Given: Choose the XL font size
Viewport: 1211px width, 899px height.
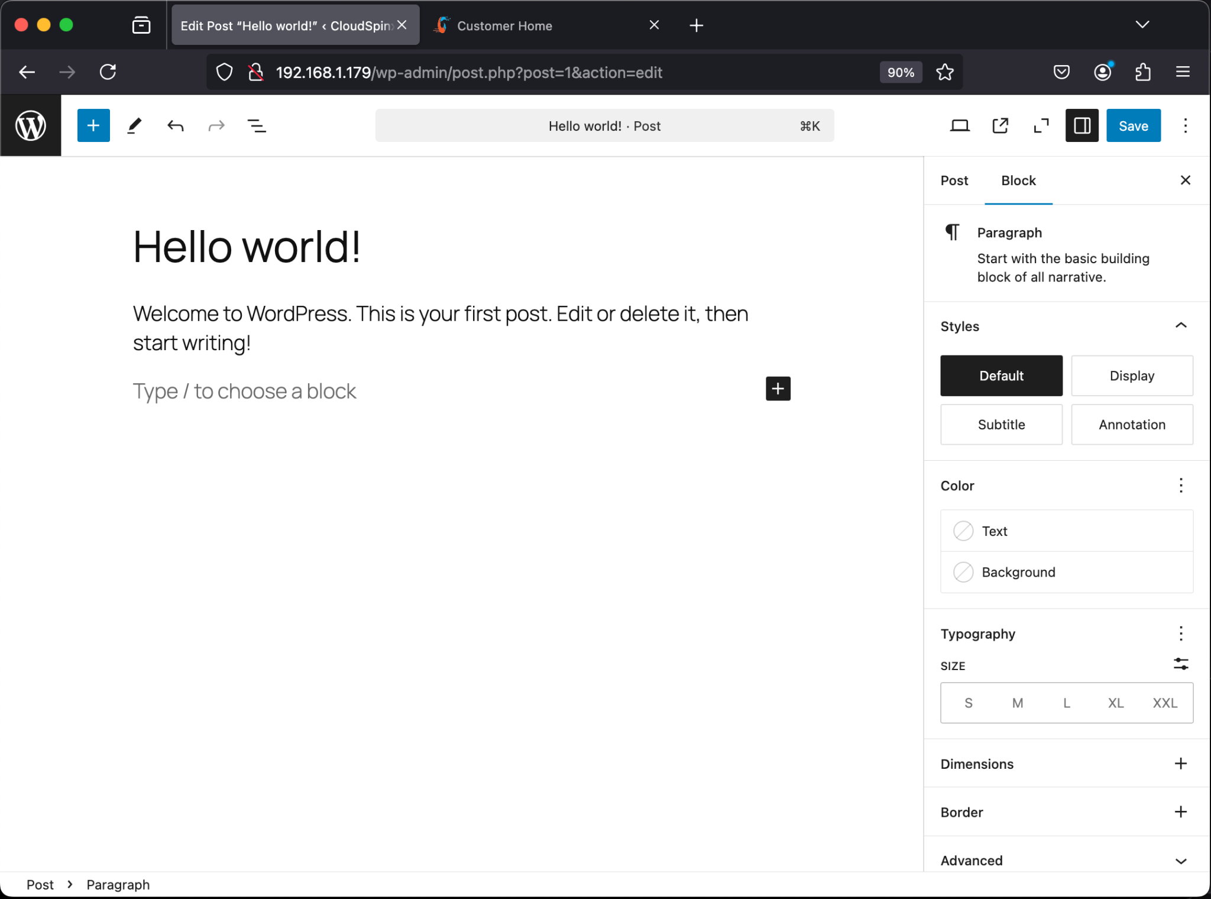Looking at the screenshot, I should (1116, 703).
